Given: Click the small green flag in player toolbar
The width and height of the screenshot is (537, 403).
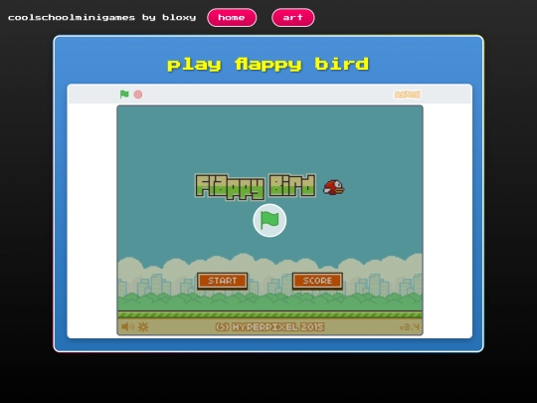Looking at the screenshot, I should click(124, 95).
